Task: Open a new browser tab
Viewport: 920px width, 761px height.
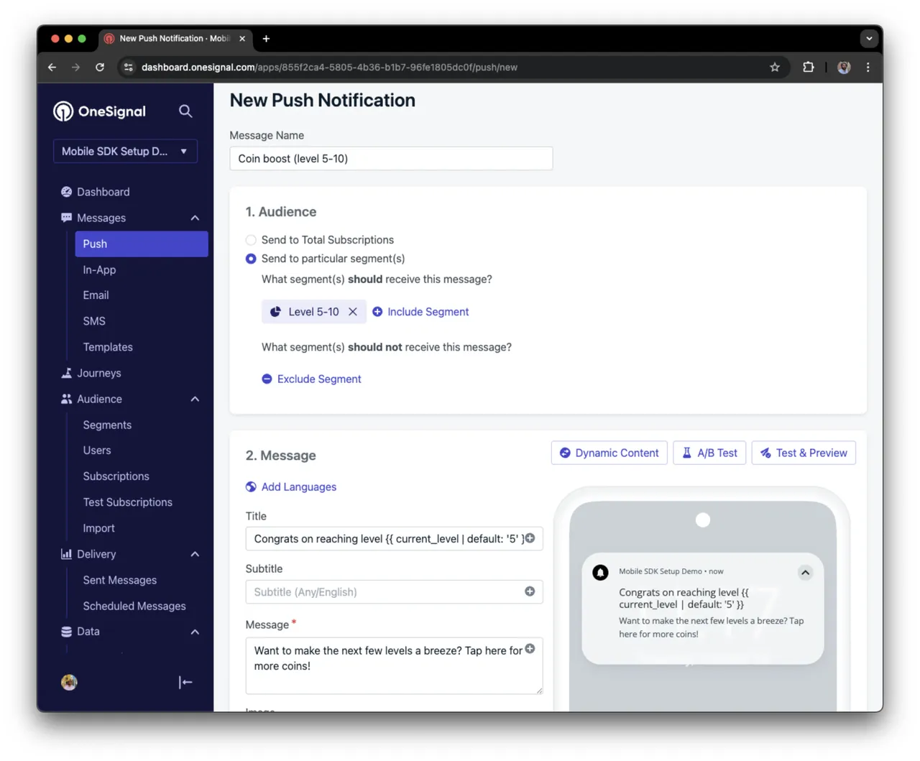Action: [x=266, y=39]
